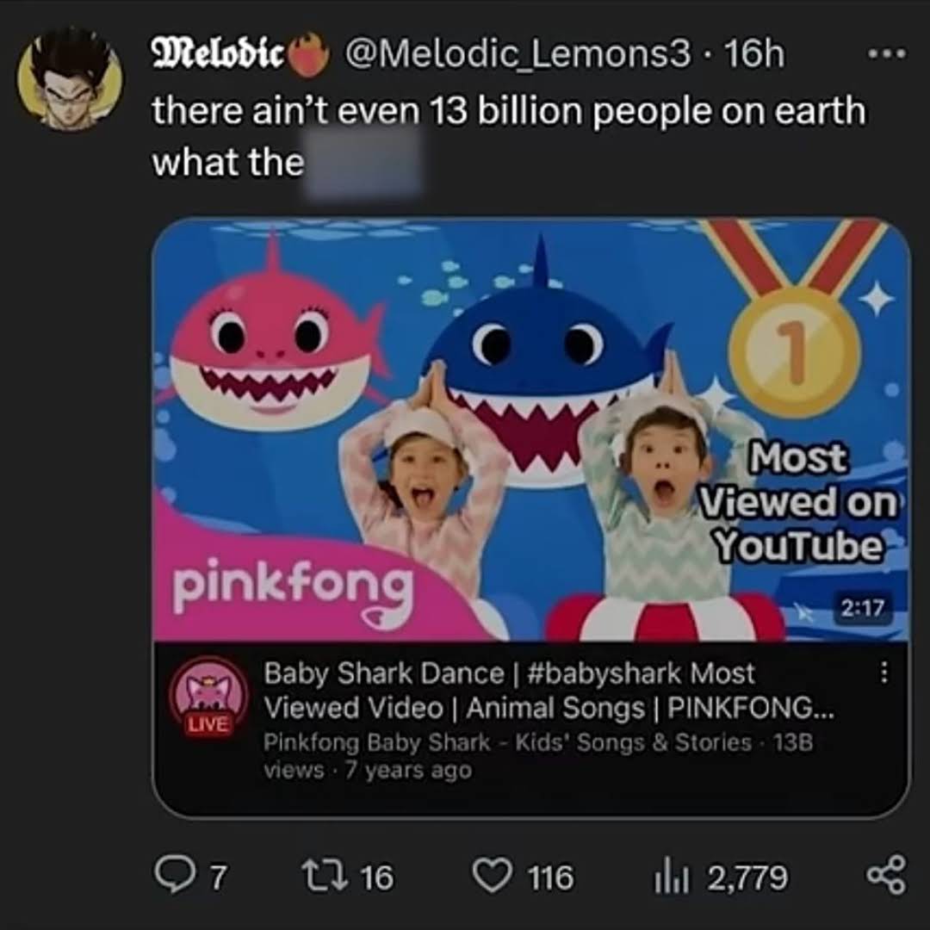Play the Baby Shark video thumbnail

(530, 431)
